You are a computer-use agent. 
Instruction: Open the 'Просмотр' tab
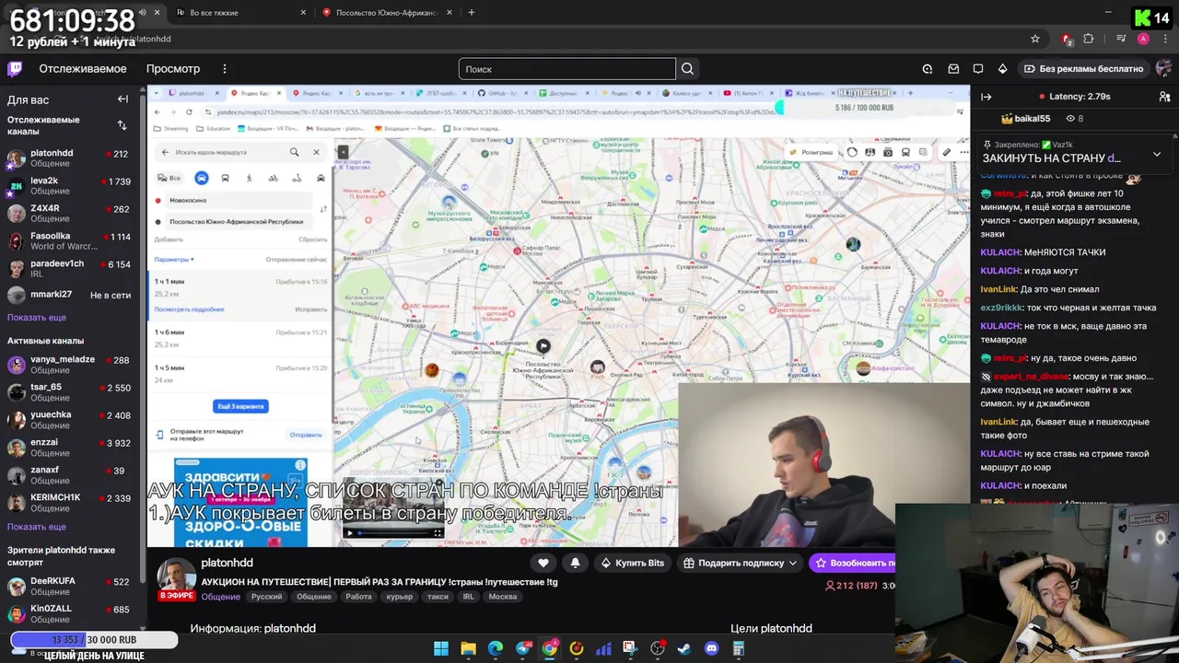(173, 69)
